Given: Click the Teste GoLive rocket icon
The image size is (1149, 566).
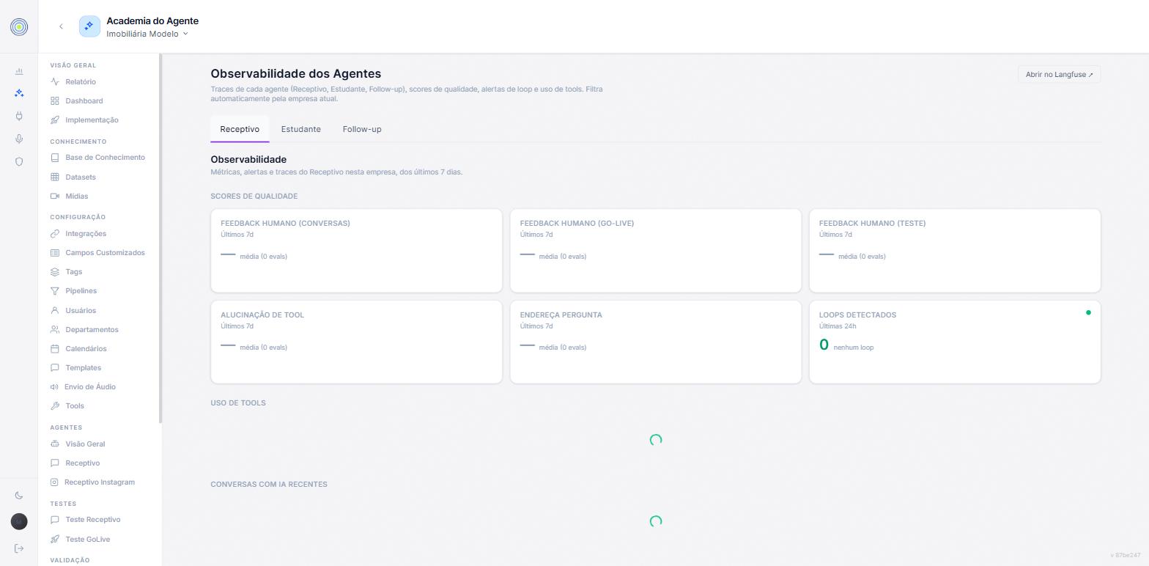Looking at the screenshot, I should pos(55,540).
